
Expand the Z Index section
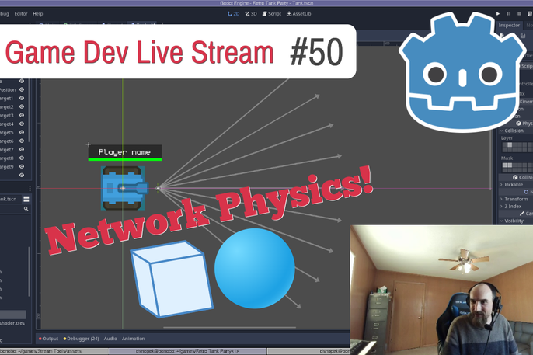point(514,206)
